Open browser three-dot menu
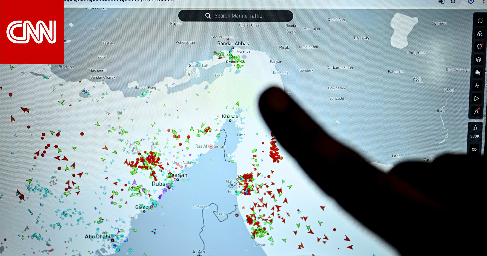 484,1
